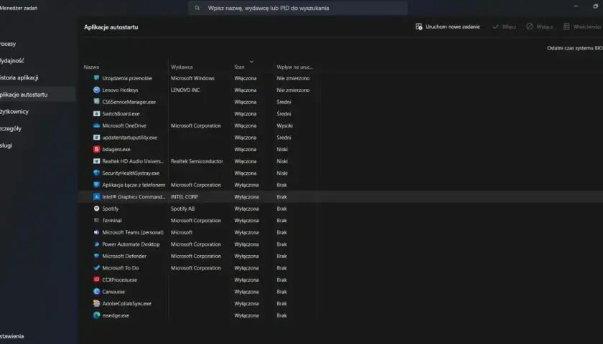Click Ostatni czas systemu BIOS label
Screen dimensions: 603x344
point(575,48)
